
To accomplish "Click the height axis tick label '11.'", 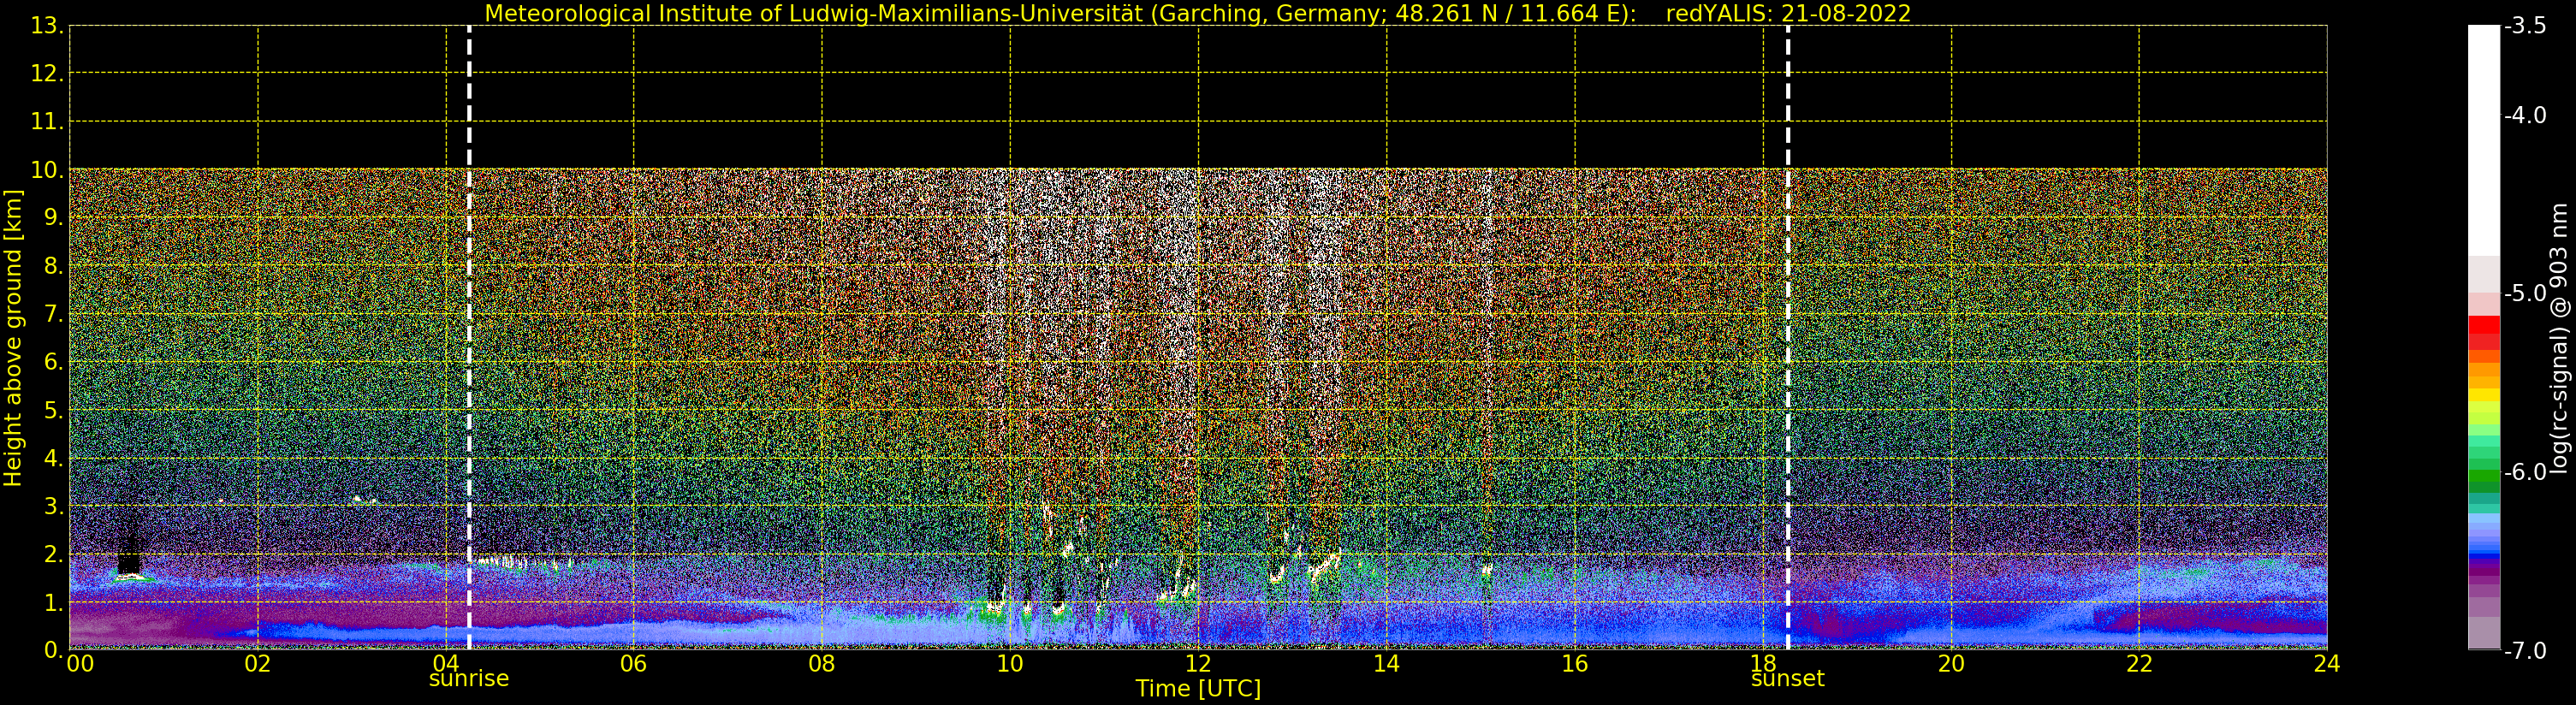I will pos(47,122).
